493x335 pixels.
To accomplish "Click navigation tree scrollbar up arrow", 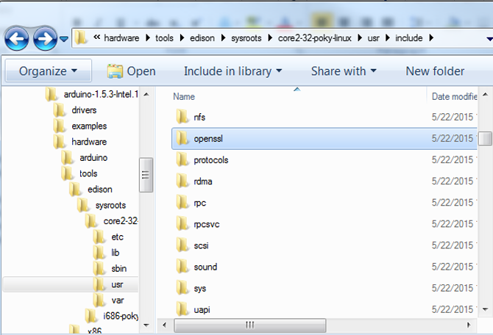I will [146, 94].
